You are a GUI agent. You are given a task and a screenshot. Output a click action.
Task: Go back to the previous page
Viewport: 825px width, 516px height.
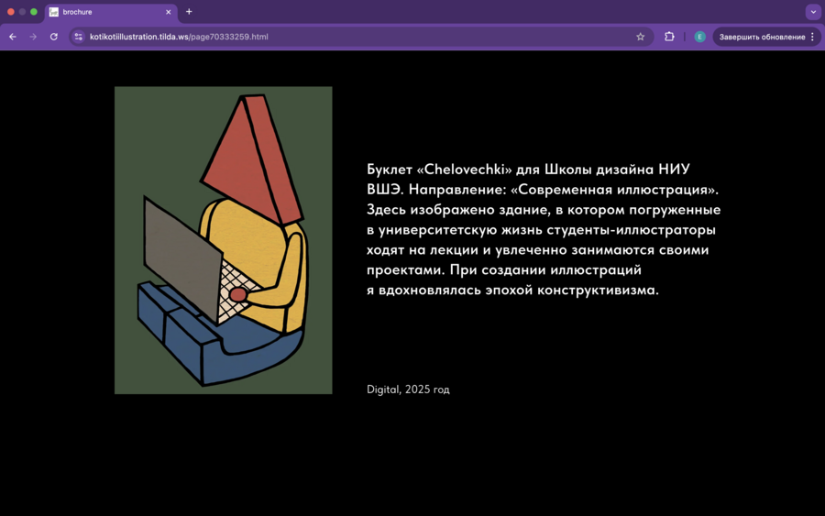[13, 37]
